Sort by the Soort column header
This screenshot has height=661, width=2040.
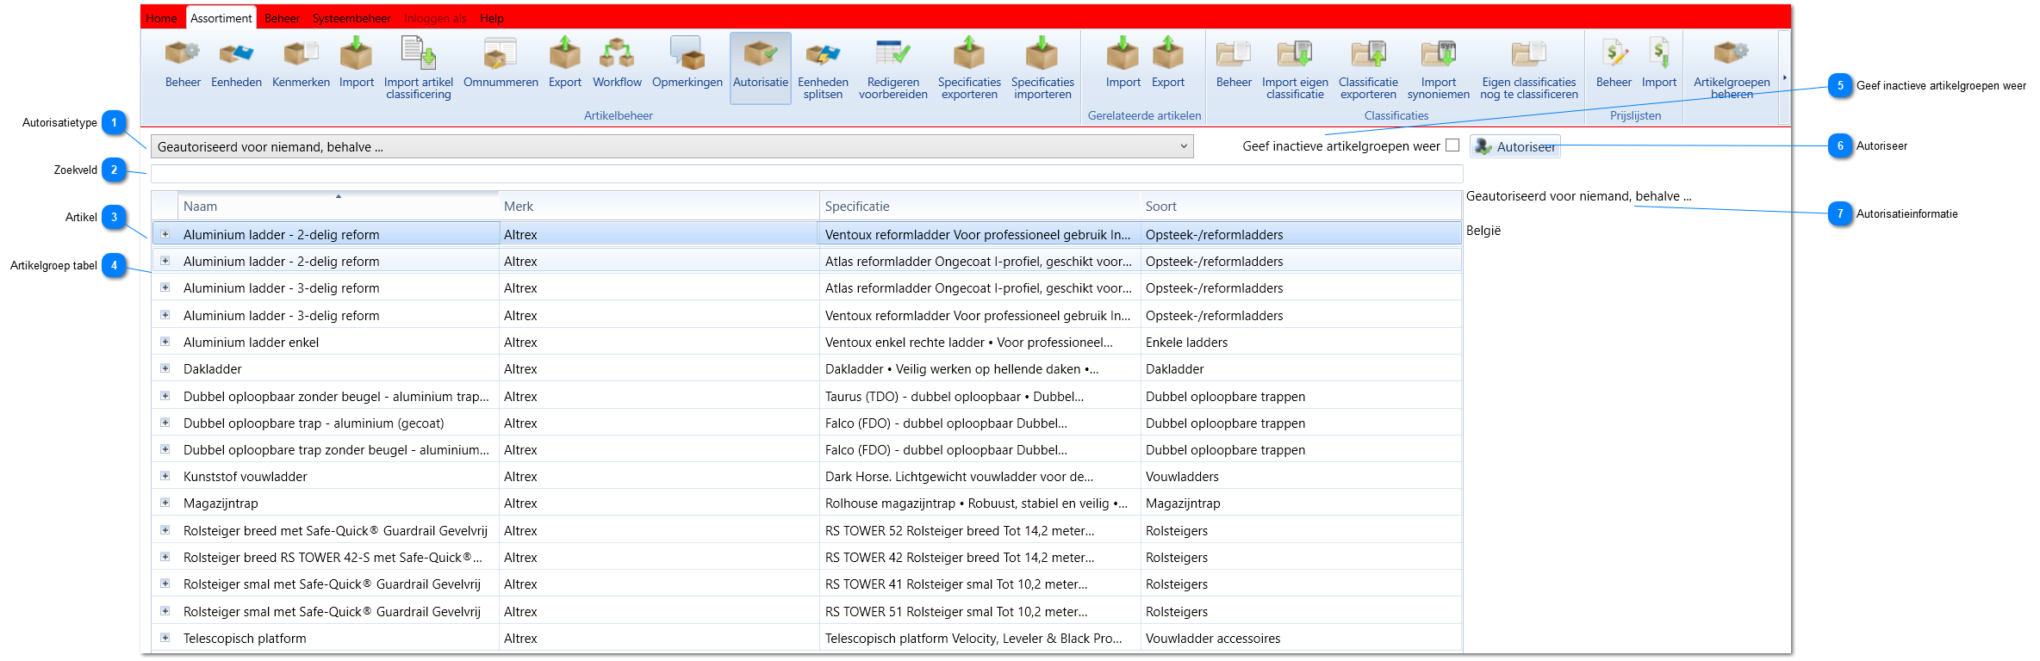tap(1301, 206)
